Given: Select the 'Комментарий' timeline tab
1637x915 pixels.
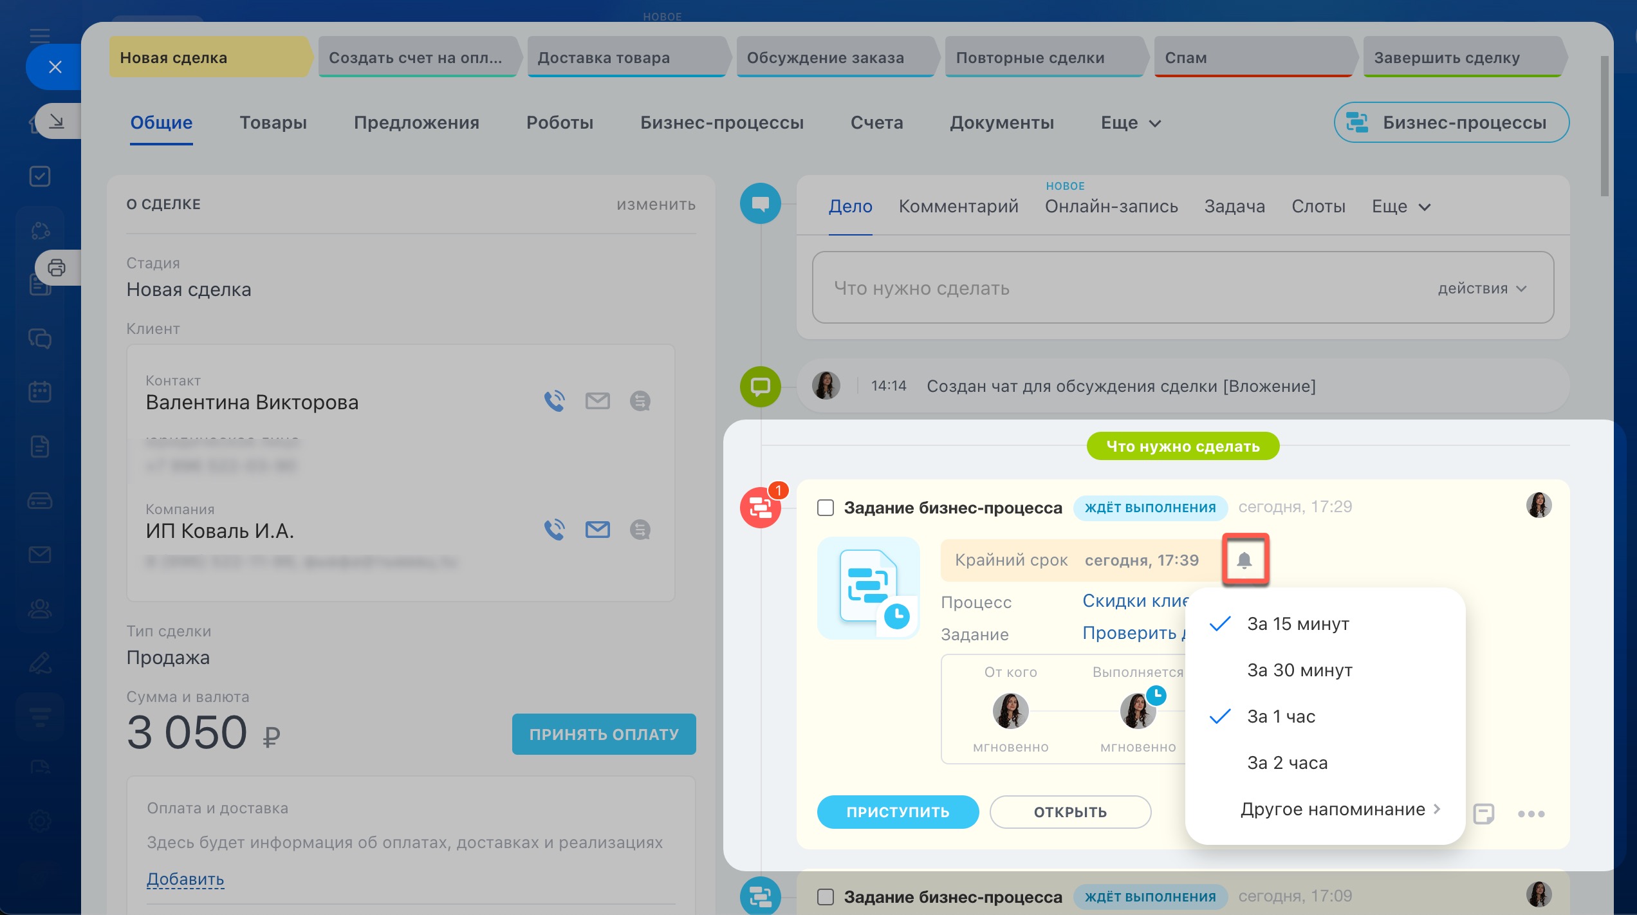Looking at the screenshot, I should tap(958, 206).
